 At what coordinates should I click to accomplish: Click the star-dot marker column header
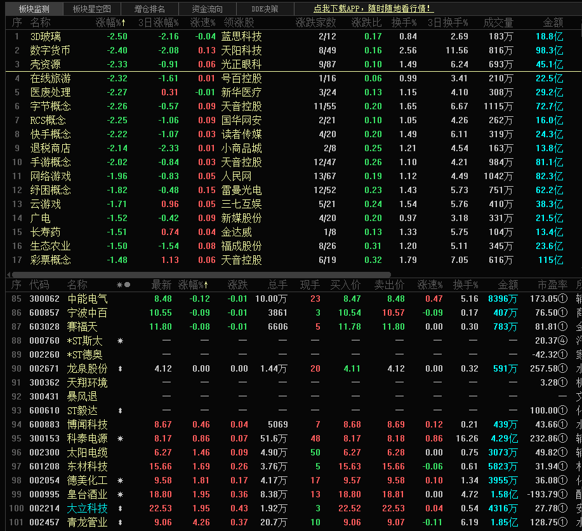click(x=123, y=285)
